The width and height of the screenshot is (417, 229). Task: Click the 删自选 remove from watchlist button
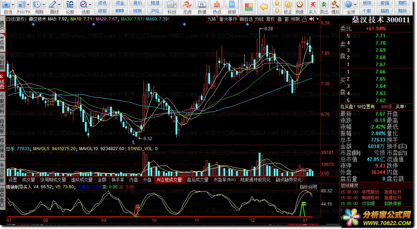[246, 19]
